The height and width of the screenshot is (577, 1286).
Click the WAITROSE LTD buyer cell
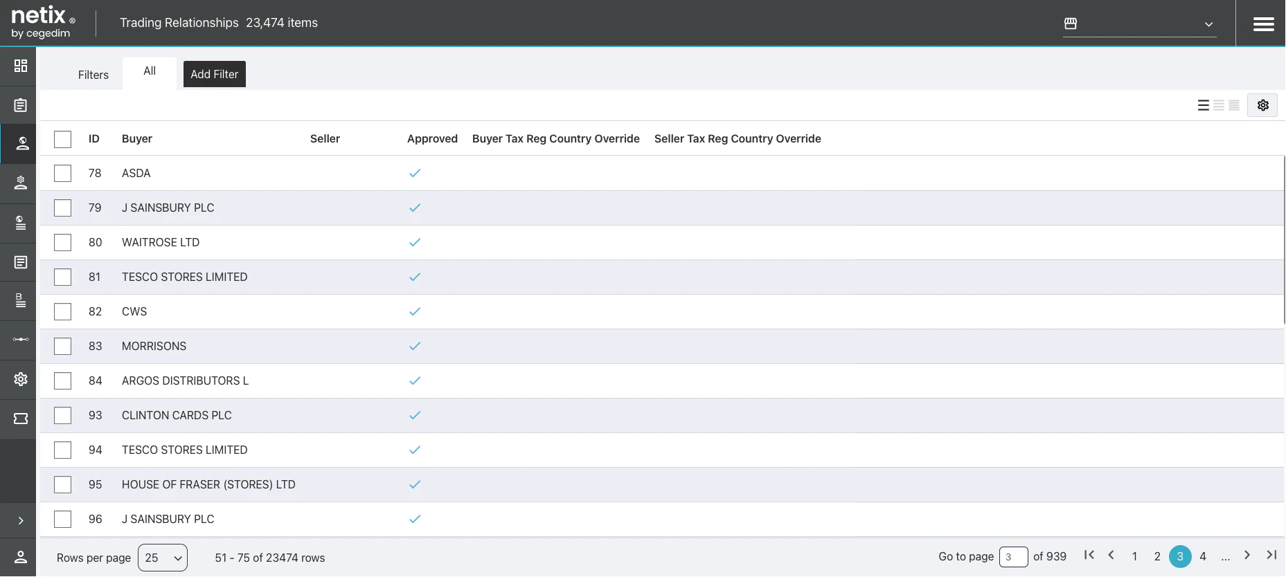pyautogui.click(x=161, y=242)
